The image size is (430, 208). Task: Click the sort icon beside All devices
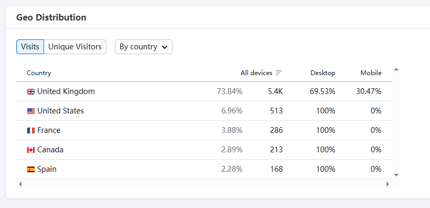pos(279,73)
